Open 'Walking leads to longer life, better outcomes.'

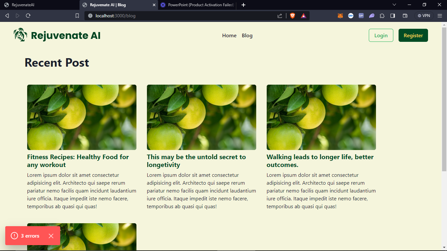click(x=320, y=161)
